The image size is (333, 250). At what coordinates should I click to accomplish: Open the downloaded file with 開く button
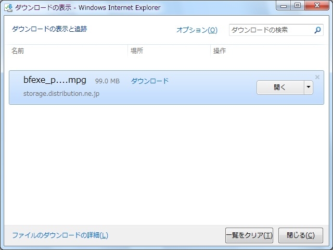(280, 87)
